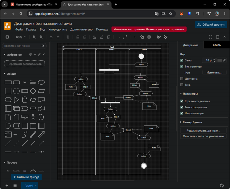The width and height of the screenshot is (230, 189).
Task: Select the actor stick figure shape
Action: (x=33, y=117)
